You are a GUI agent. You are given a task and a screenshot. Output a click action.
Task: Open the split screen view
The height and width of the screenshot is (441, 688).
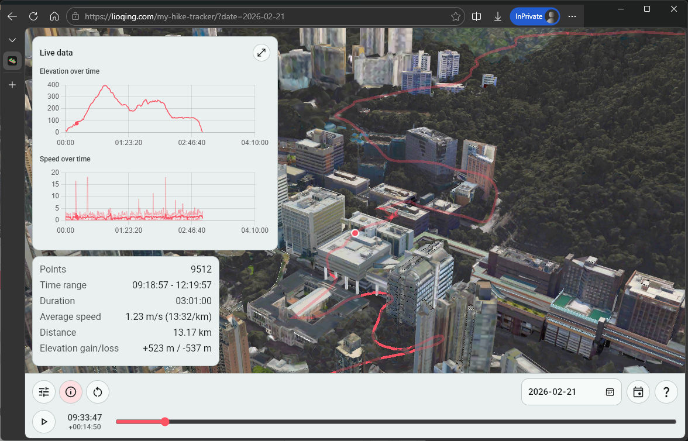click(x=476, y=16)
